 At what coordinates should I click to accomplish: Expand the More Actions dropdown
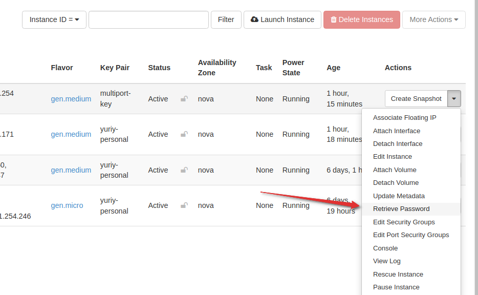tap(433, 19)
